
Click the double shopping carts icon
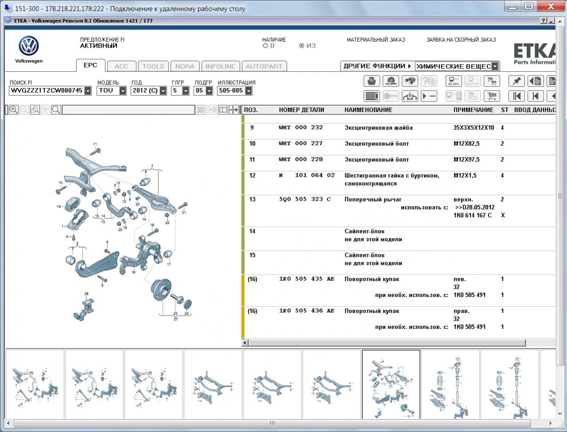tap(492, 81)
